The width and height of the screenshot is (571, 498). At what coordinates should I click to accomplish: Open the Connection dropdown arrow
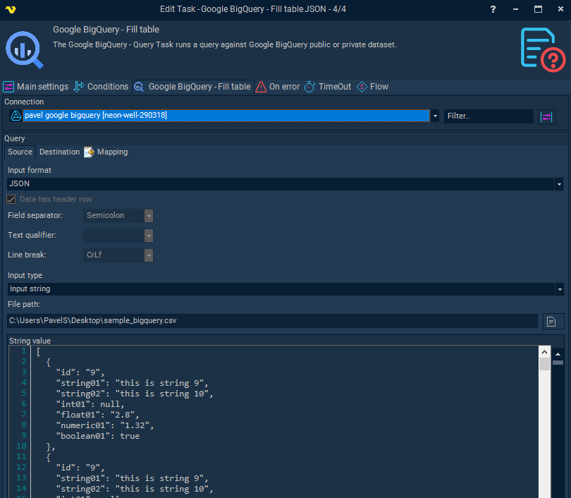435,116
